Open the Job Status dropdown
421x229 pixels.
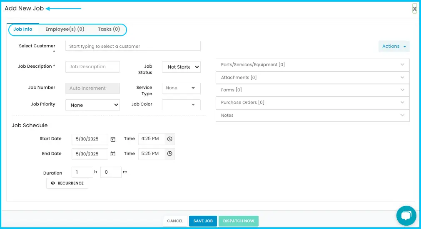[x=181, y=67]
